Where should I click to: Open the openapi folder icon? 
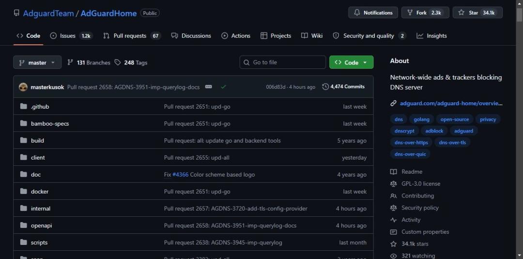tap(23, 226)
